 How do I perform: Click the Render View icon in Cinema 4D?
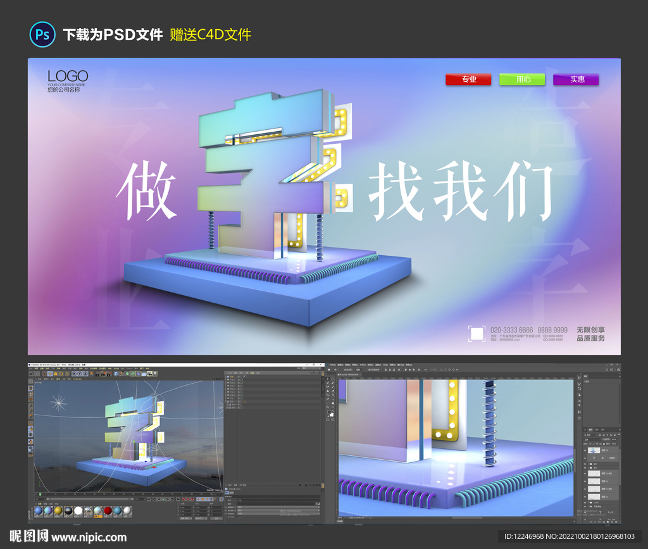tap(98, 374)
